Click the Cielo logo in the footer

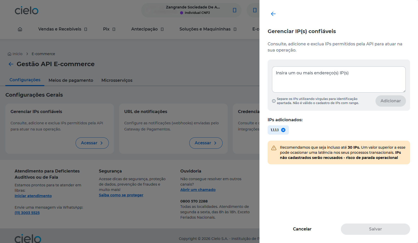click(28, 238)
